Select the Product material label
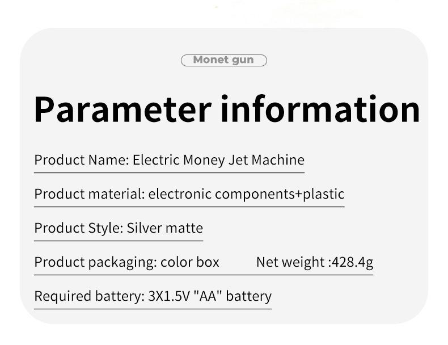 pyautogui.click(x=89, y=194)
